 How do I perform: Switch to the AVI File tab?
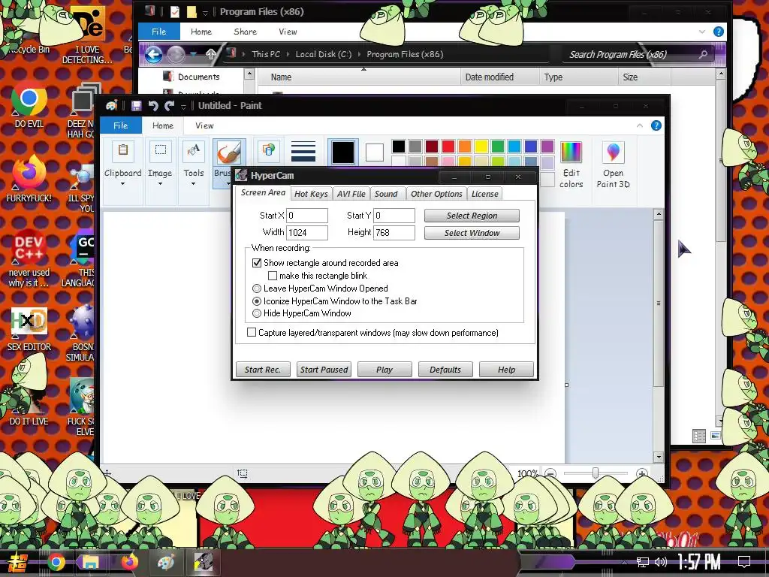(x=351, y=194)
